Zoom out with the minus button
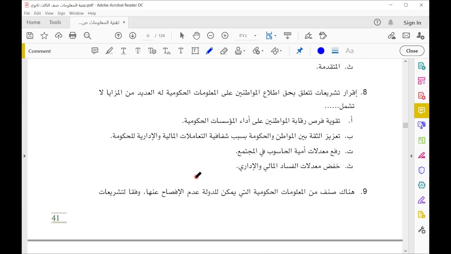Viewport: 451px width, 254px height. click(x=210, y=36)
